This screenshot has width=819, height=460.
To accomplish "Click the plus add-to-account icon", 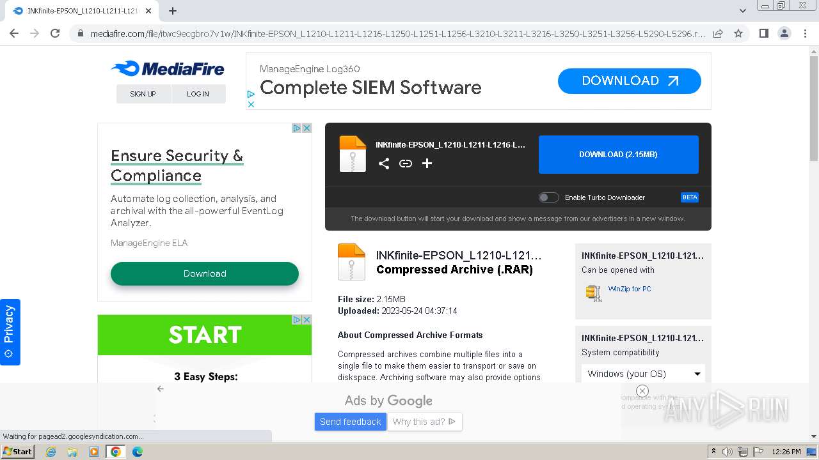I will tap(427, 164).
